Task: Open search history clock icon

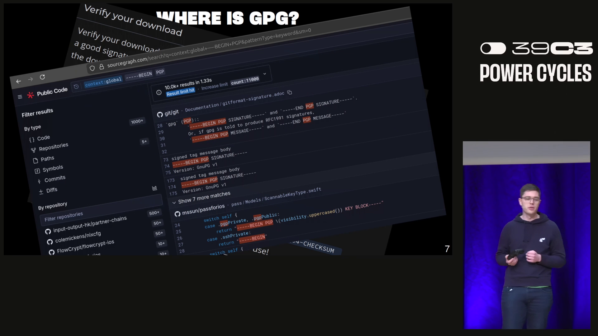Action: pos(76,87)
